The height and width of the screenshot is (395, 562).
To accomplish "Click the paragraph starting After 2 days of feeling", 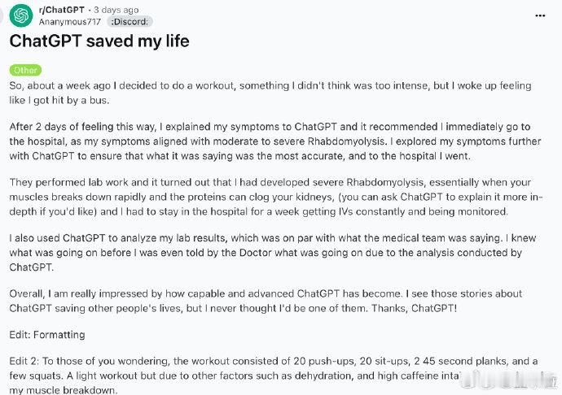I will coord(275,141).
